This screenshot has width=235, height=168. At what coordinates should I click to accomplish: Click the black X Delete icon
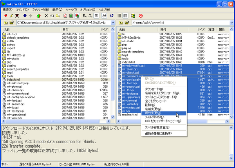pos(46,16)
